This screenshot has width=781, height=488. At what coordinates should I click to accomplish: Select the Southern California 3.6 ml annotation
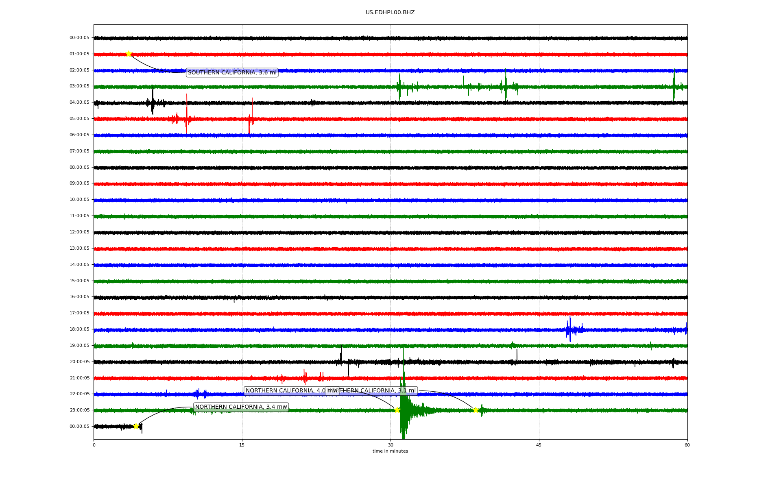(232, 73)
